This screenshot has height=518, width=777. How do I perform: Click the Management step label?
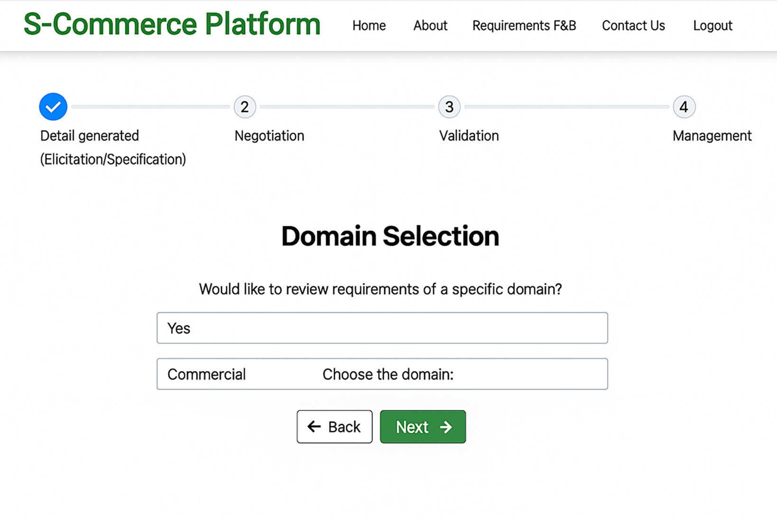click(712, 136)
